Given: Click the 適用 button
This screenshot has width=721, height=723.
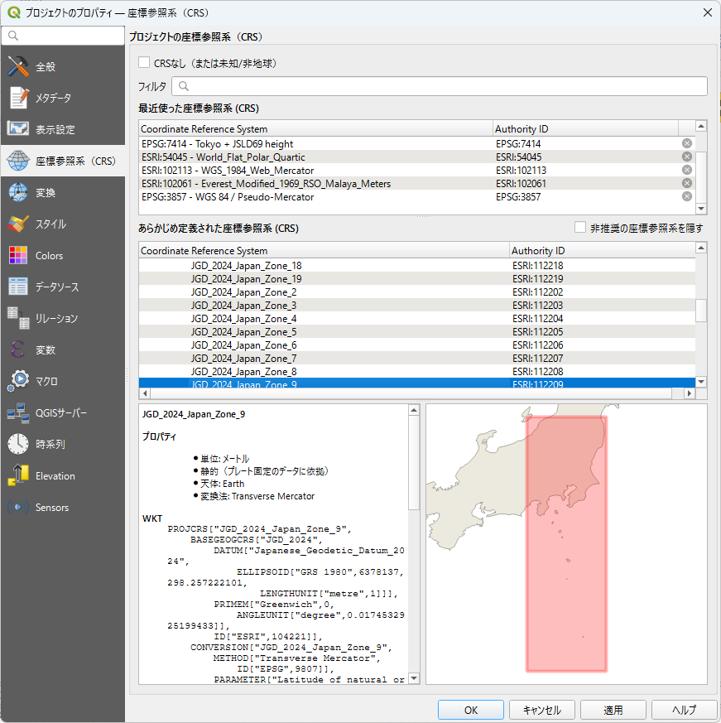Looking at the screenshot, I should 613,710.
